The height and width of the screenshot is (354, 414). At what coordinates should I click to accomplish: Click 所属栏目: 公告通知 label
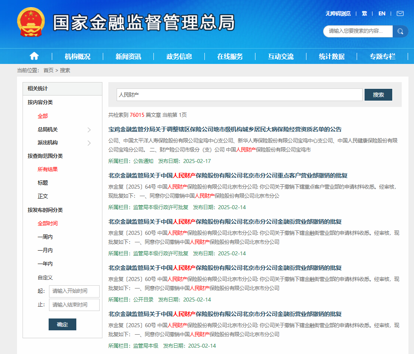pos(131,161)
